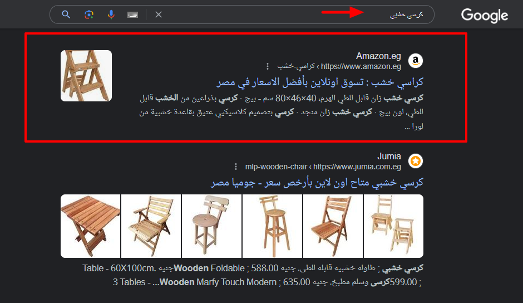This screenshot has width=523, height=303.
Task: Open the Jumia folding slat chair image
Action: tap(333, 226)
